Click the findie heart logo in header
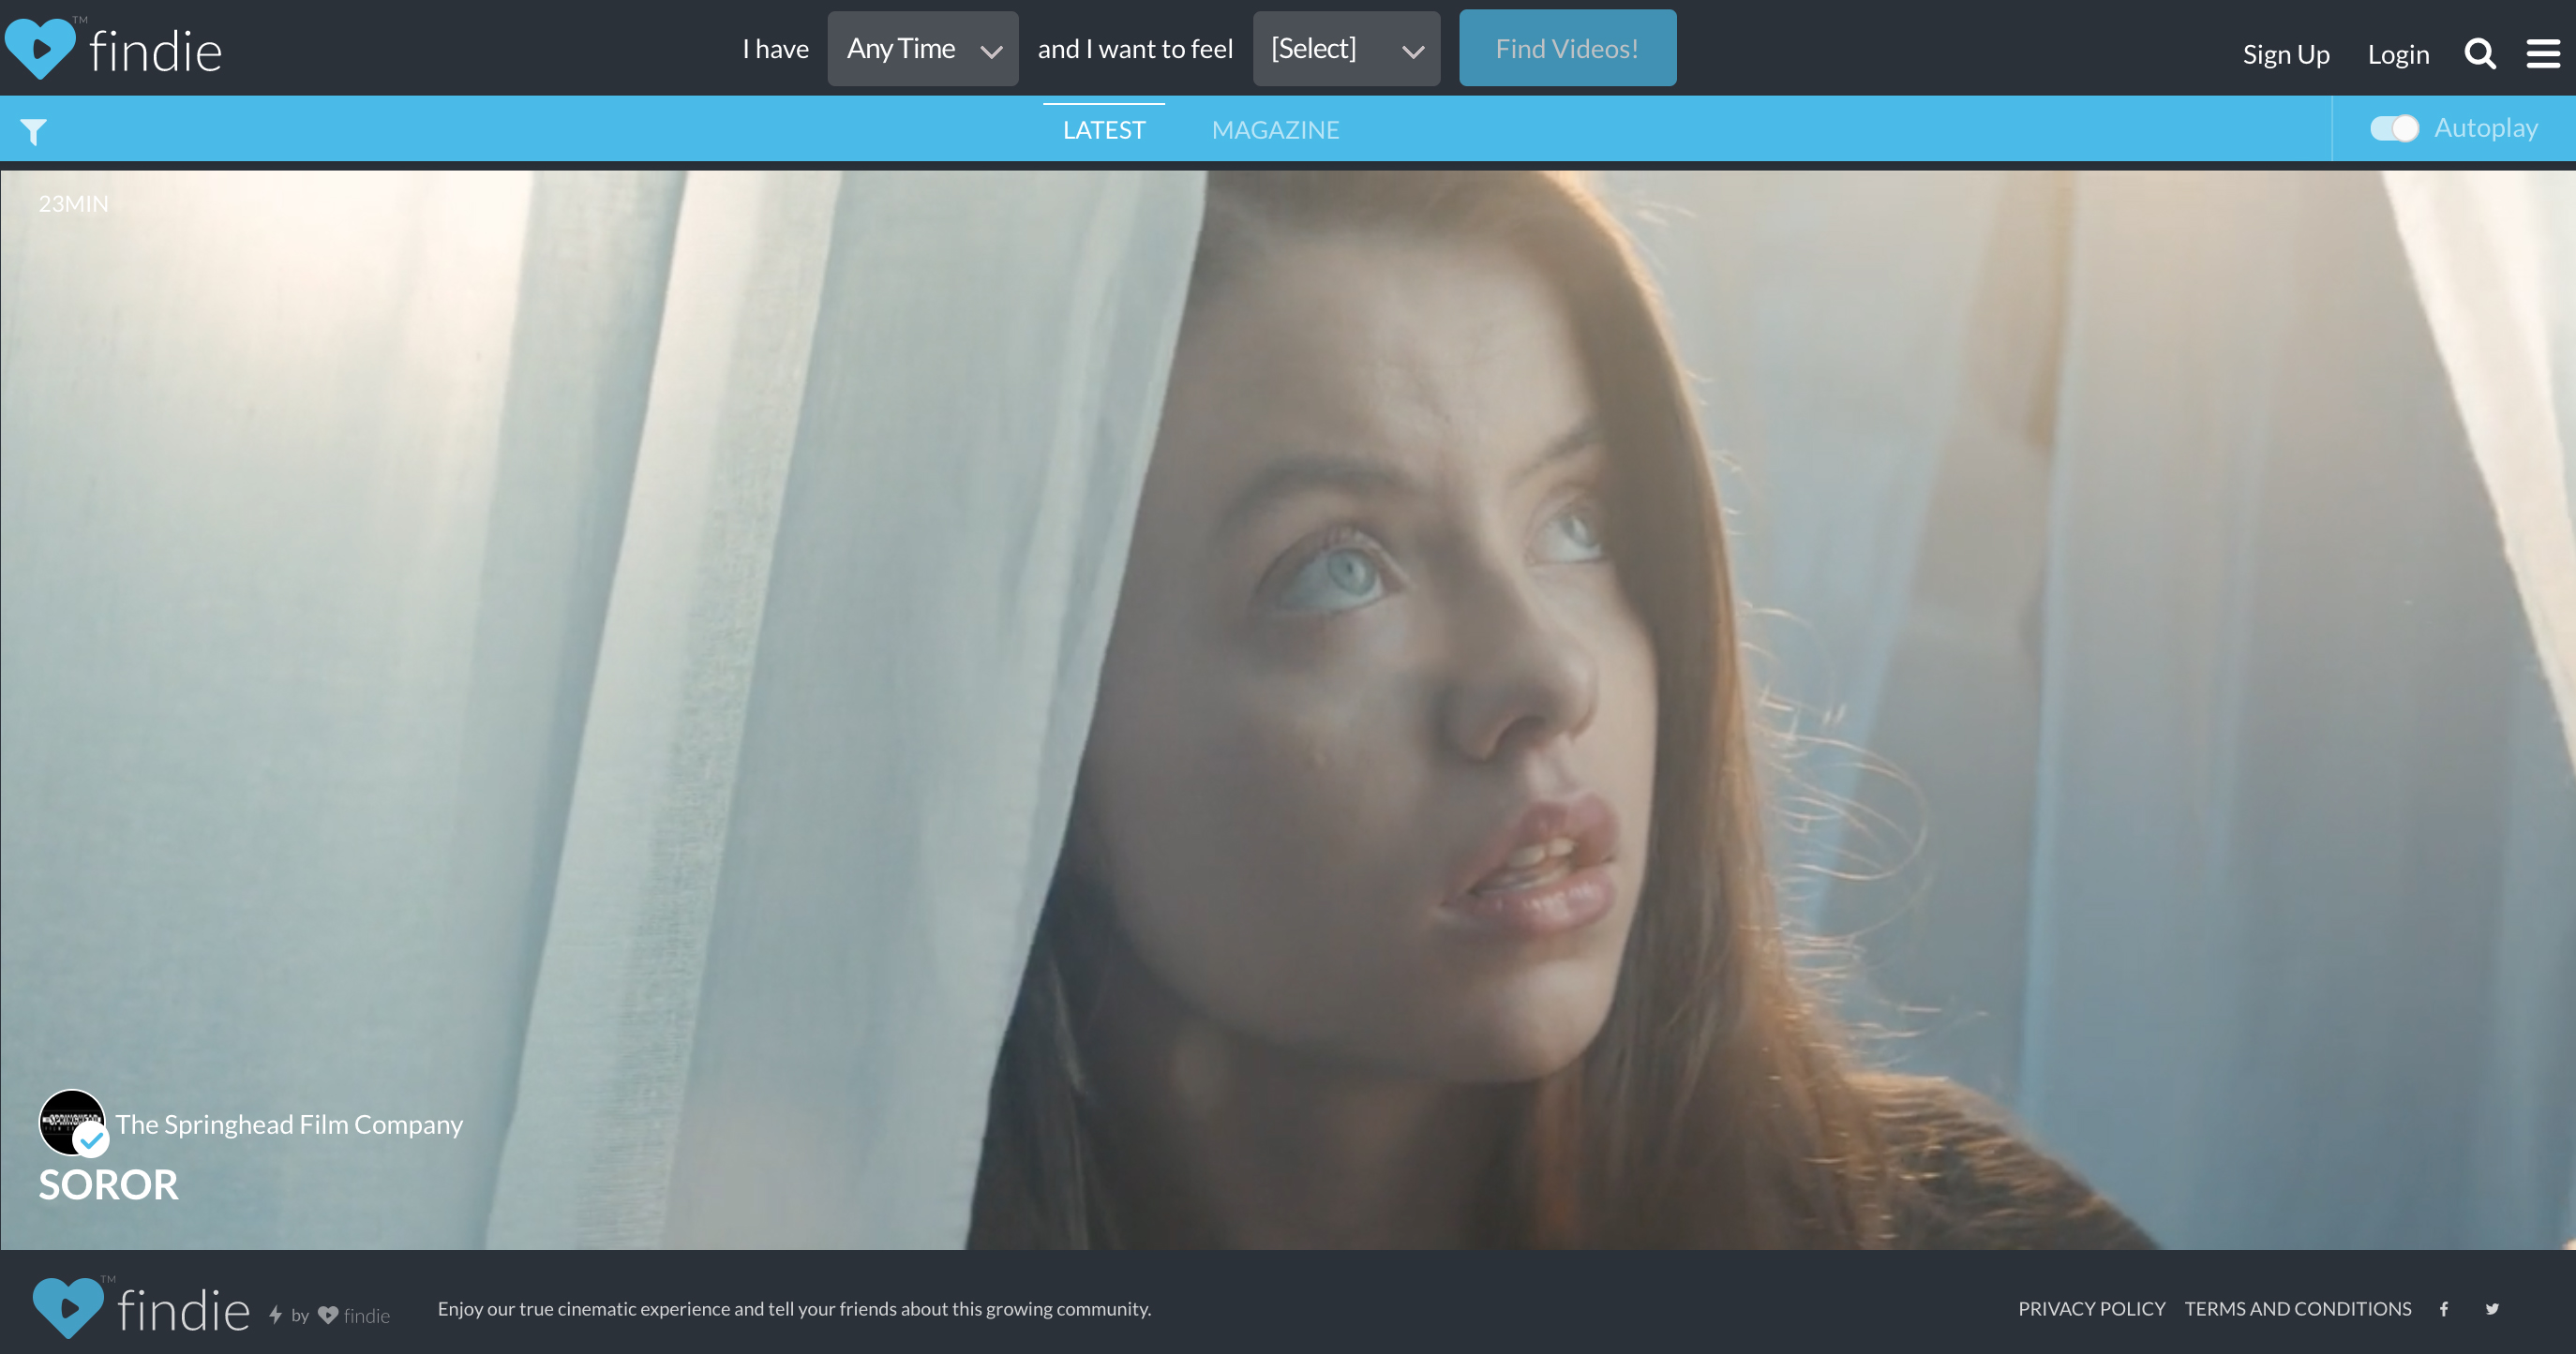 coord(40,49)
